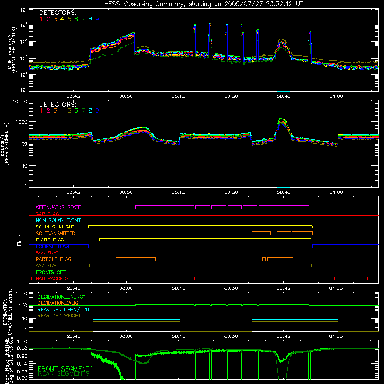
Task: Click the red detector number 1 in the rear segments legend
Action: [x=41, y=111]
